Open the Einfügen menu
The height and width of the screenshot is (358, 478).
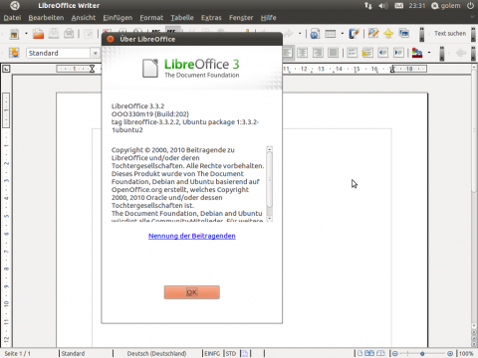coord(118,18)
